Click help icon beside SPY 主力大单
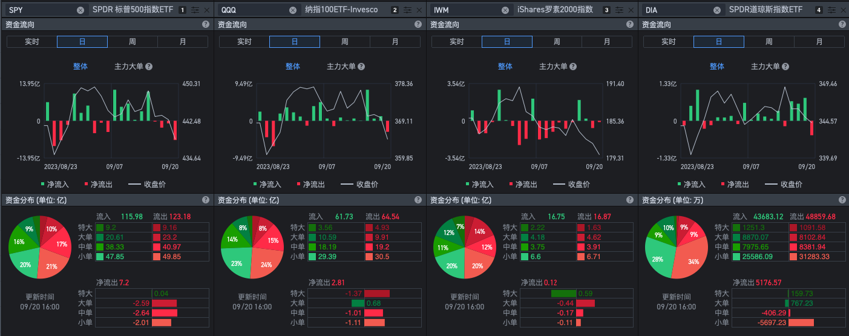 [x=149, y=67]
